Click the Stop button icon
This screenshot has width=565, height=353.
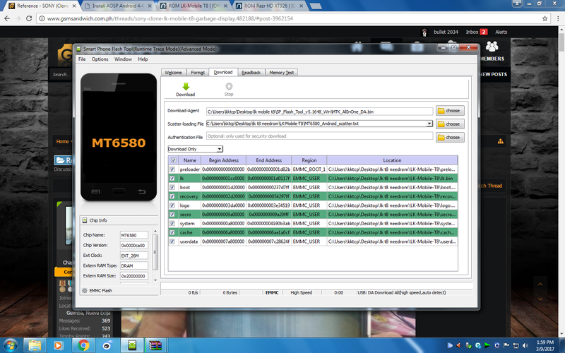point(229,86)
